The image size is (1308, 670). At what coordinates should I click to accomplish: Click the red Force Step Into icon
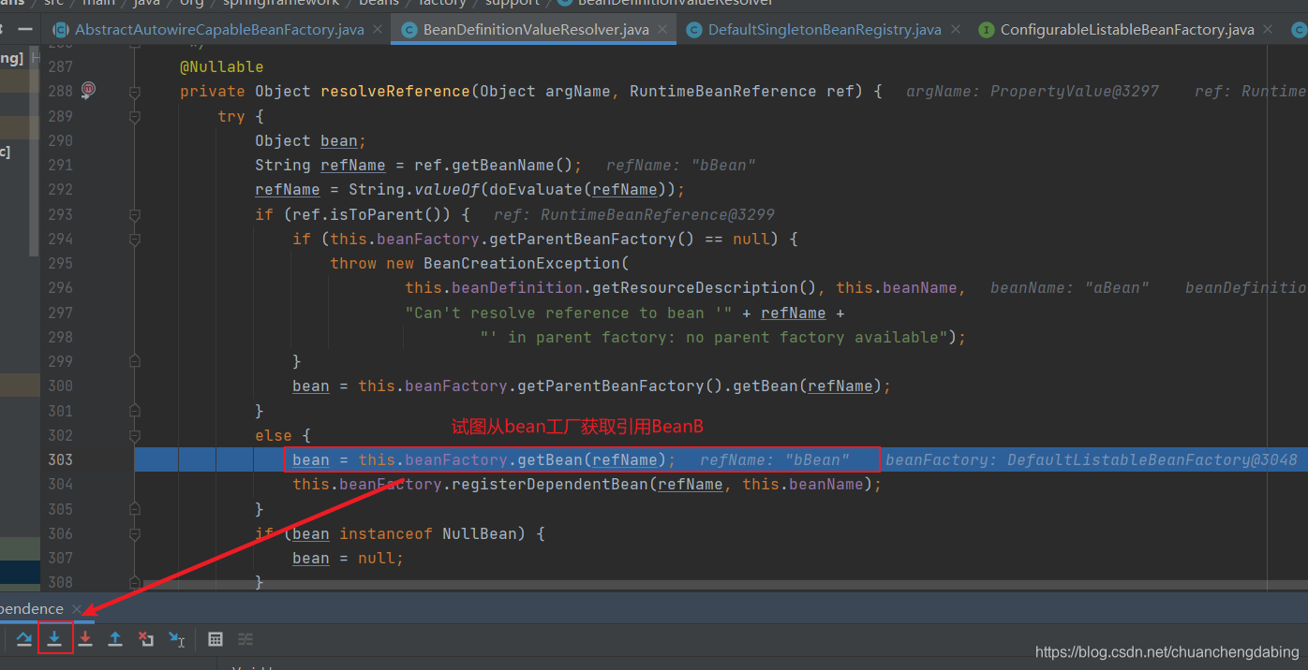pos(85,639)
